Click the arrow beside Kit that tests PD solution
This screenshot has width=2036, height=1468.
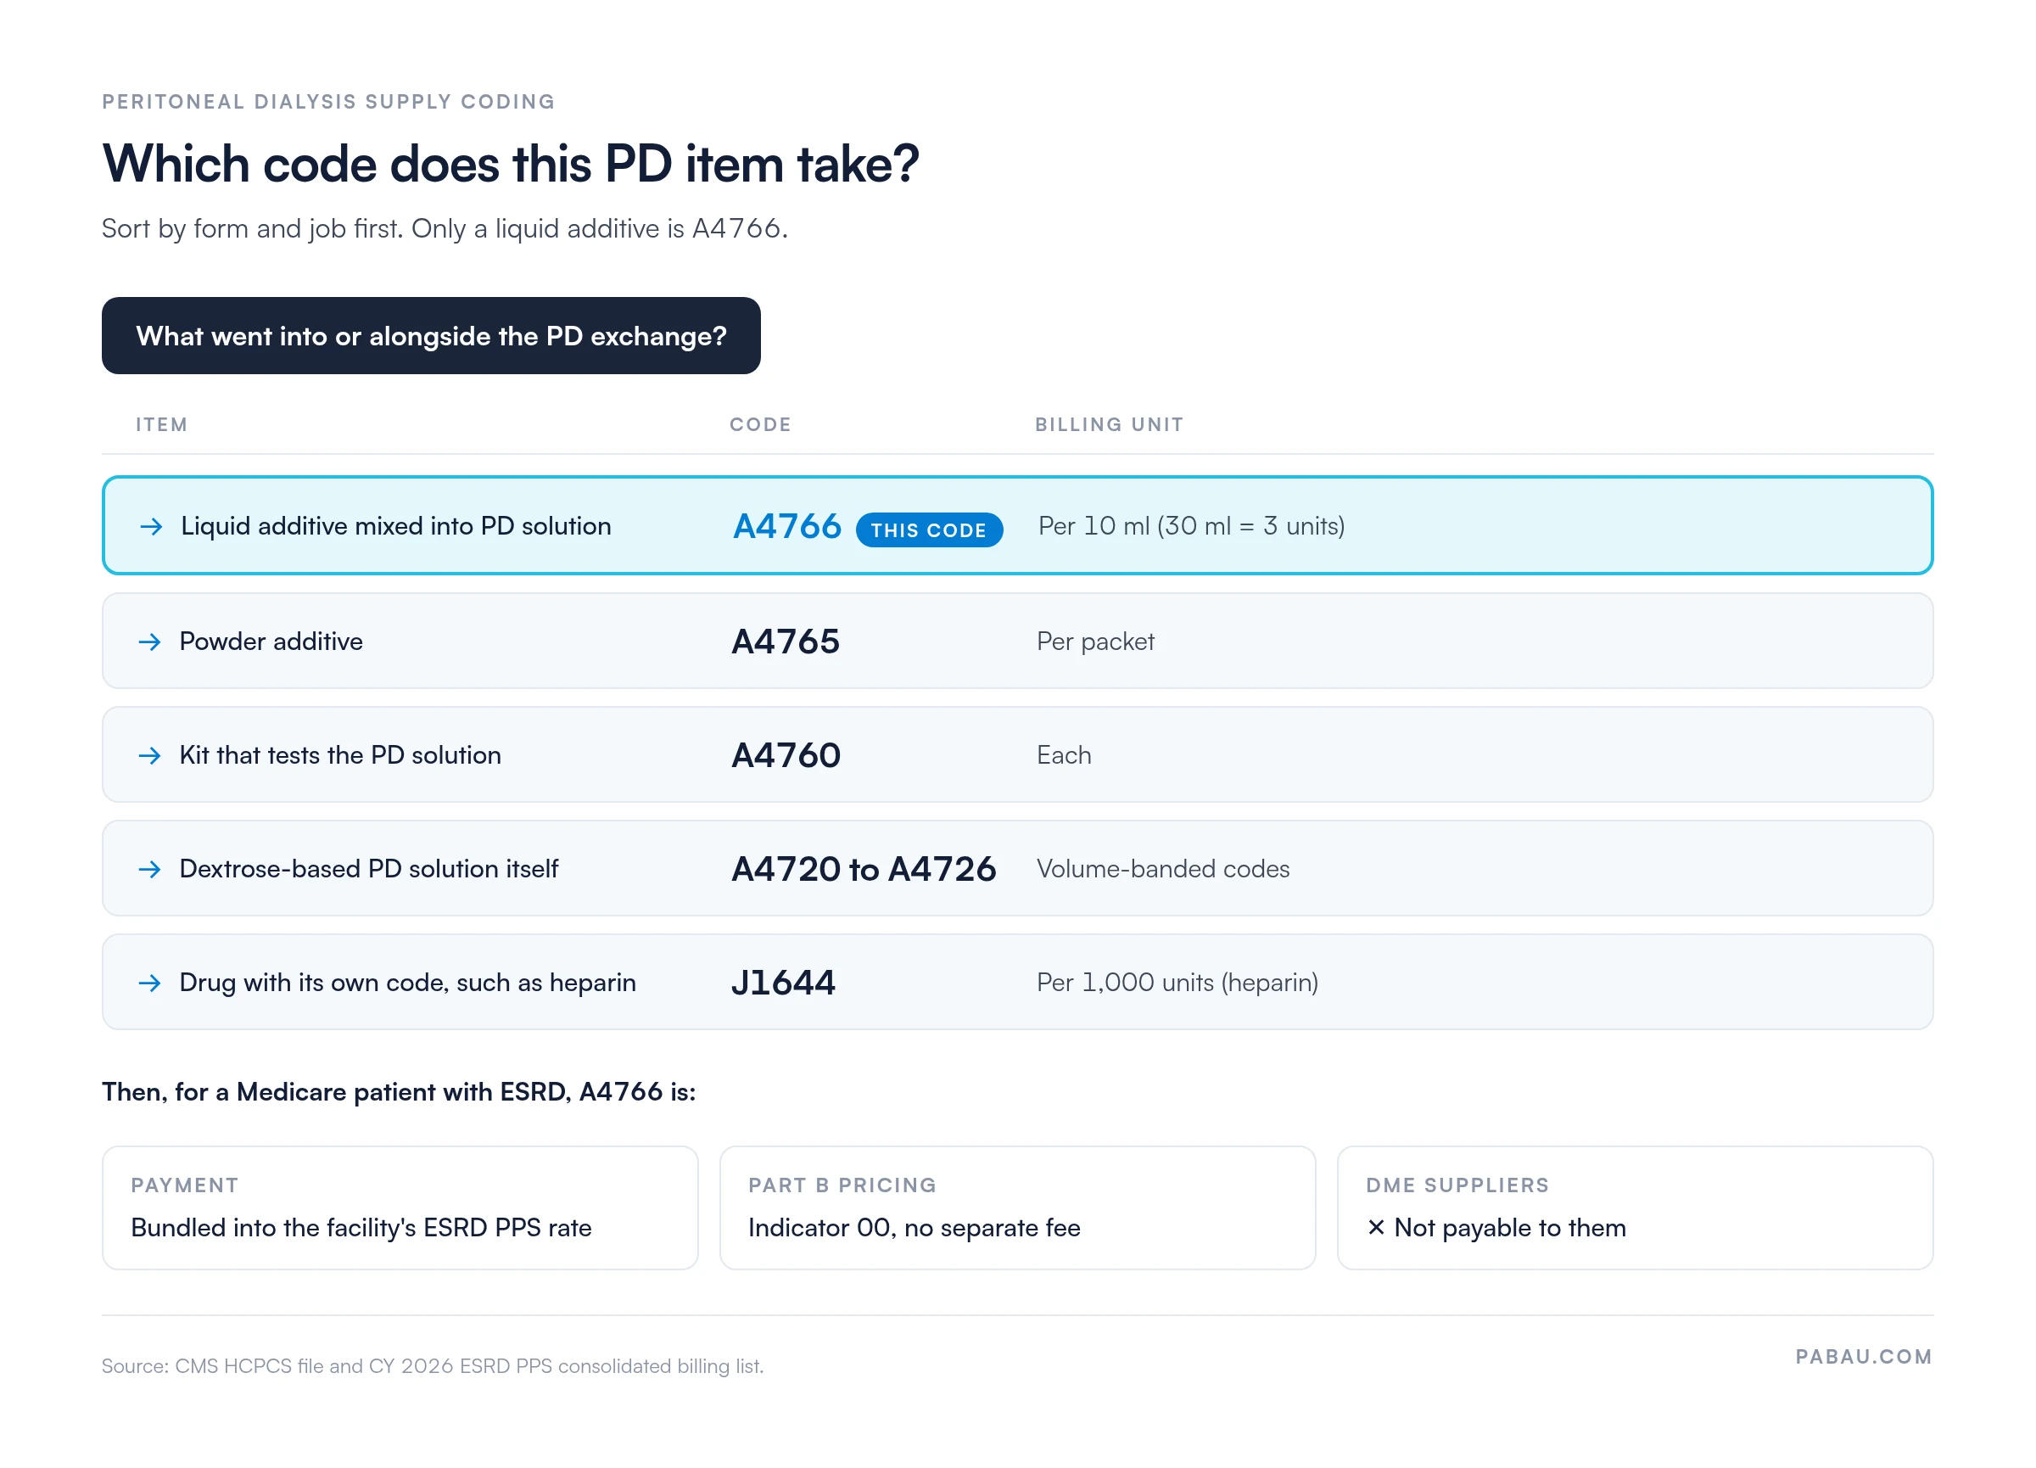[150, 756]
